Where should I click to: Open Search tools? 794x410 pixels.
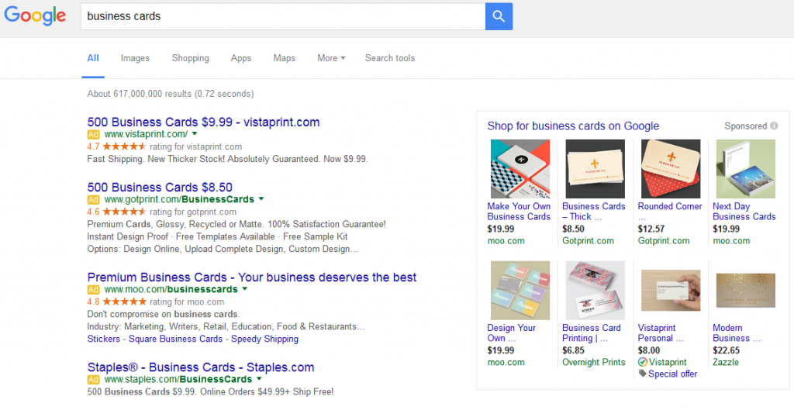click(390, 58)
